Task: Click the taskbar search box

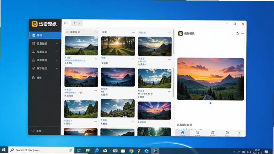Action: 41,150
